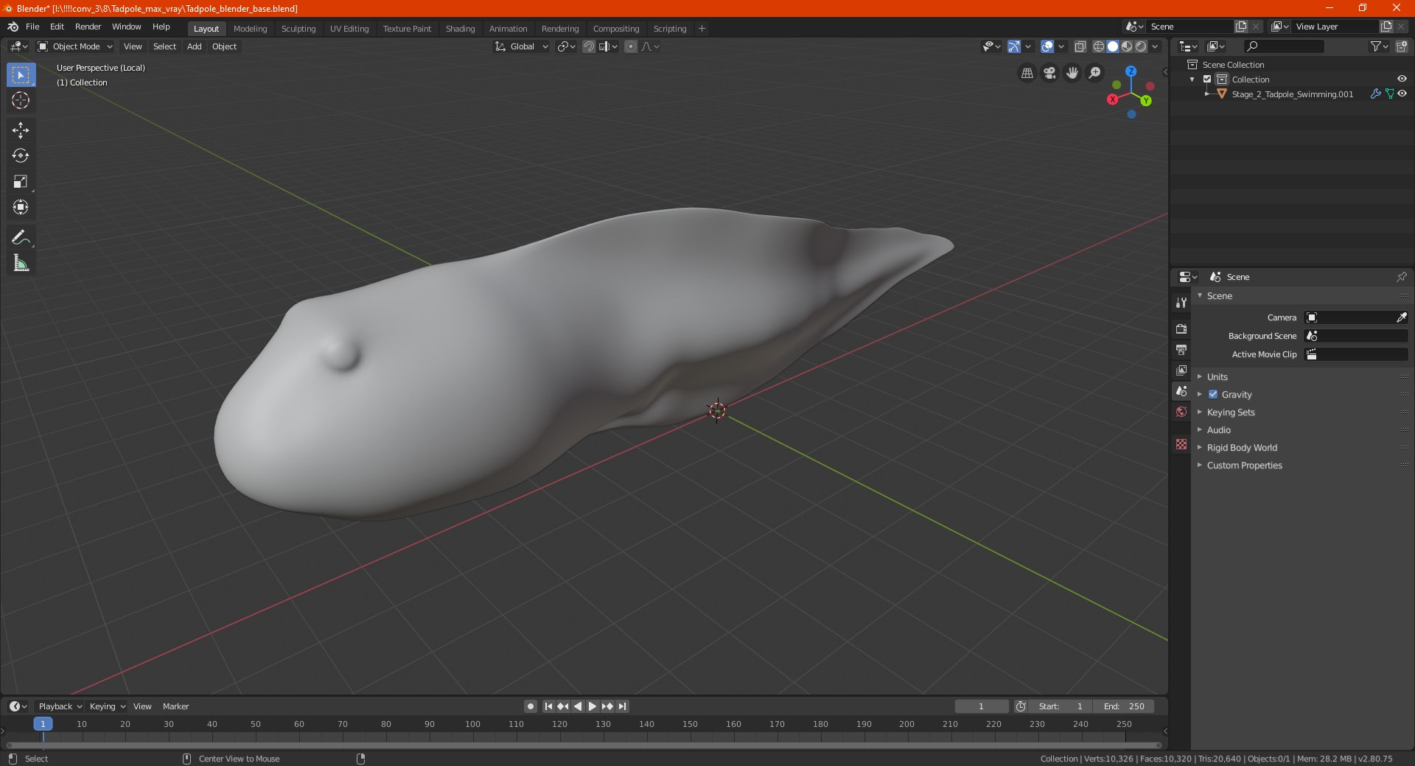Click the red X axis on gizmo
1415x766 pixels.
coord(1113,99)
